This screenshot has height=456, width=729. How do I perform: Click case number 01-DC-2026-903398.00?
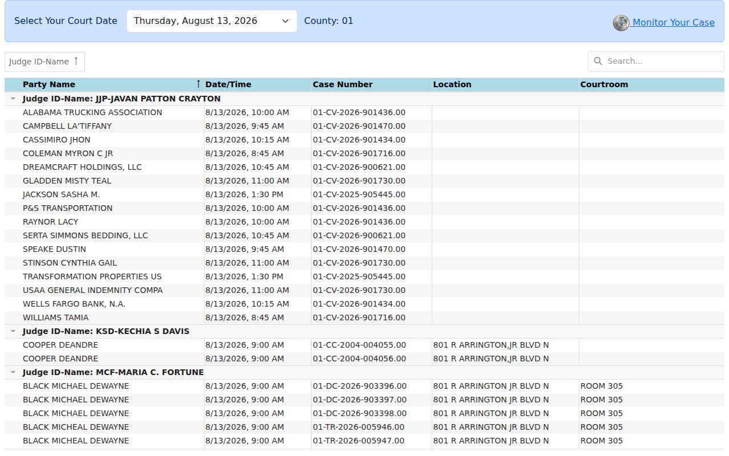(360, 413)
